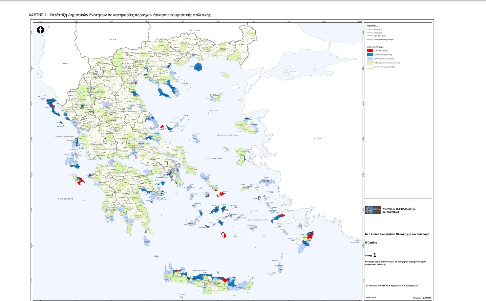Click the red Santorini island on map
This screenshot has width=486, height=301.
point(224,235)
